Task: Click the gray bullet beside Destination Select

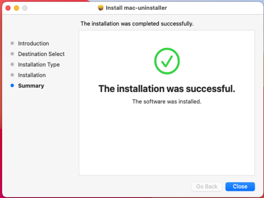Action: click(12, 54)
